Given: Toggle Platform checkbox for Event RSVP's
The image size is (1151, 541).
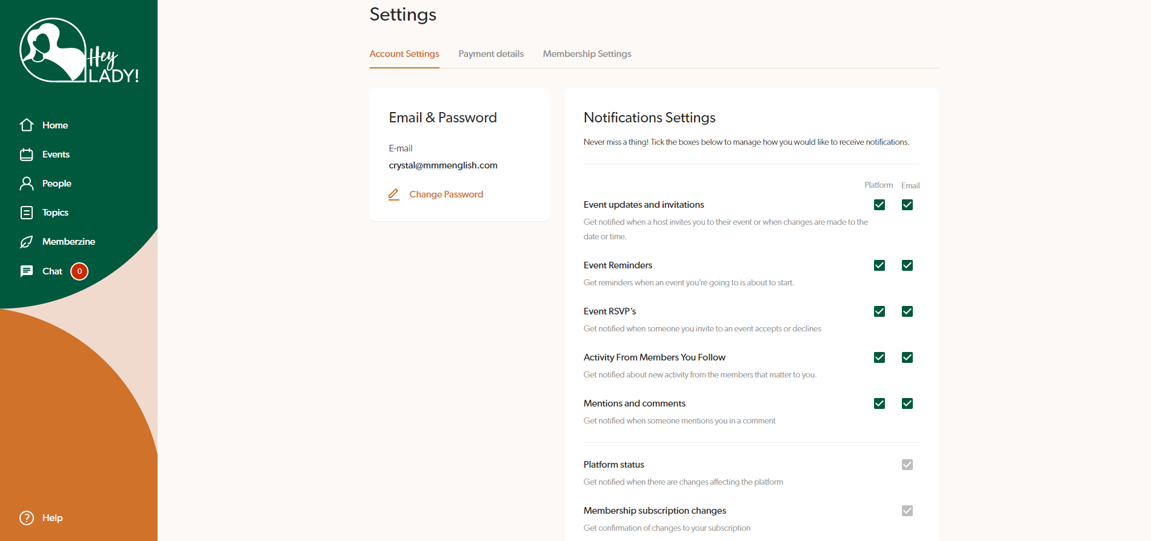Looking at the screenshot, I should 879,311.
